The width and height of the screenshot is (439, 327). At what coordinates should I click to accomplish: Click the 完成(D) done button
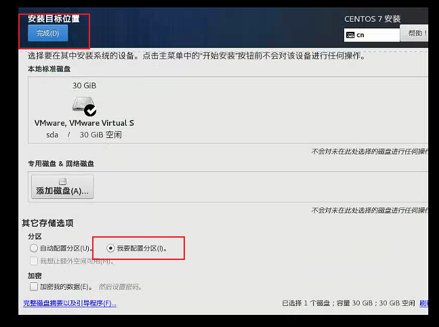(x=47, y=33)
